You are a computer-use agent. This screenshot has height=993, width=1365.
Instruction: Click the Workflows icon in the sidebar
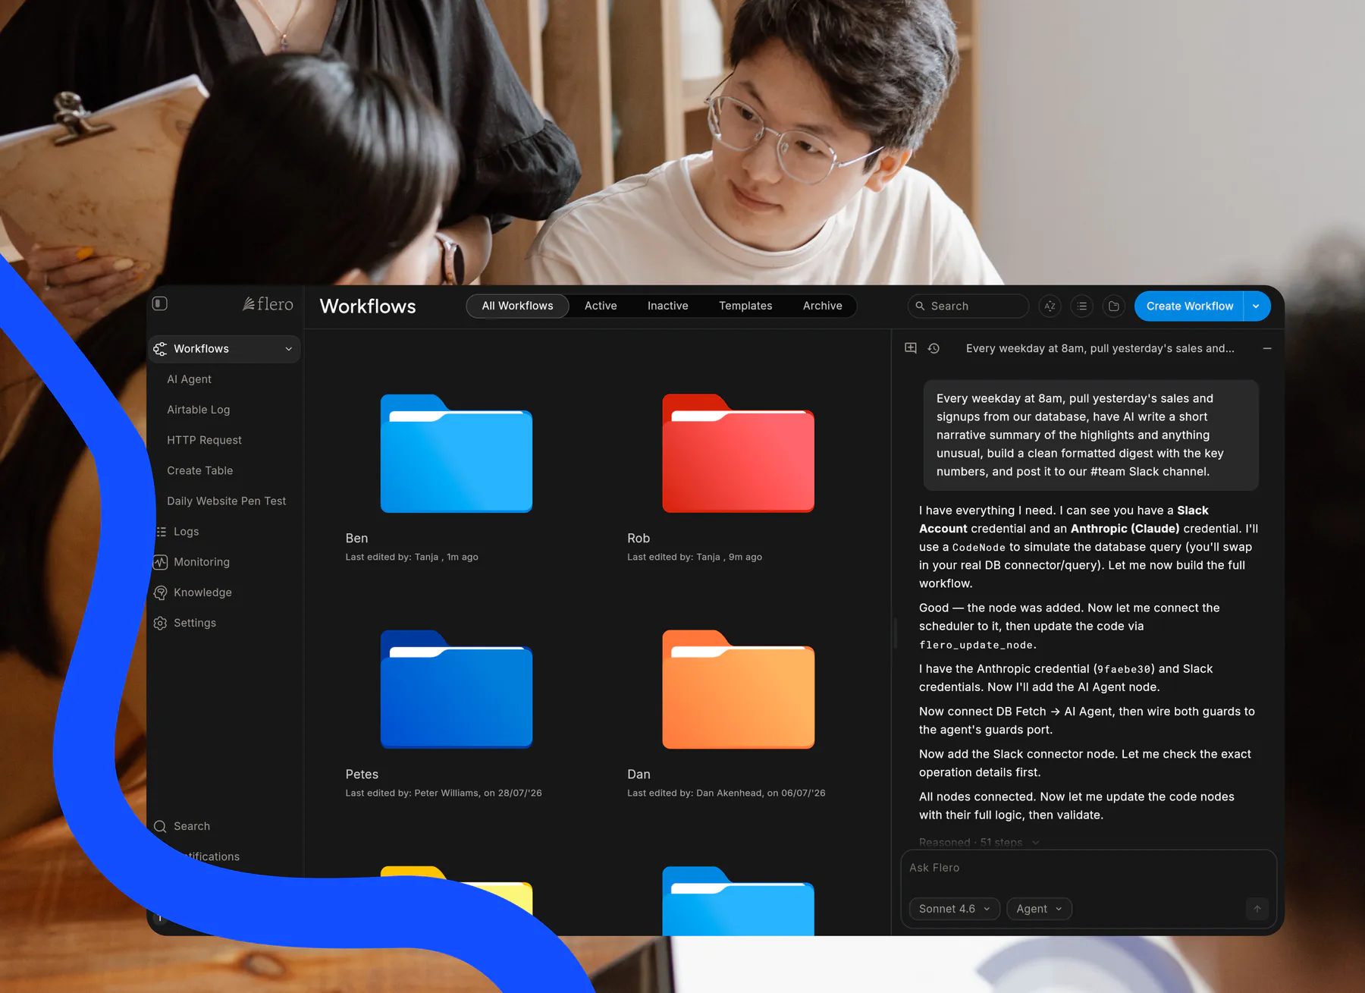[160, 349]
